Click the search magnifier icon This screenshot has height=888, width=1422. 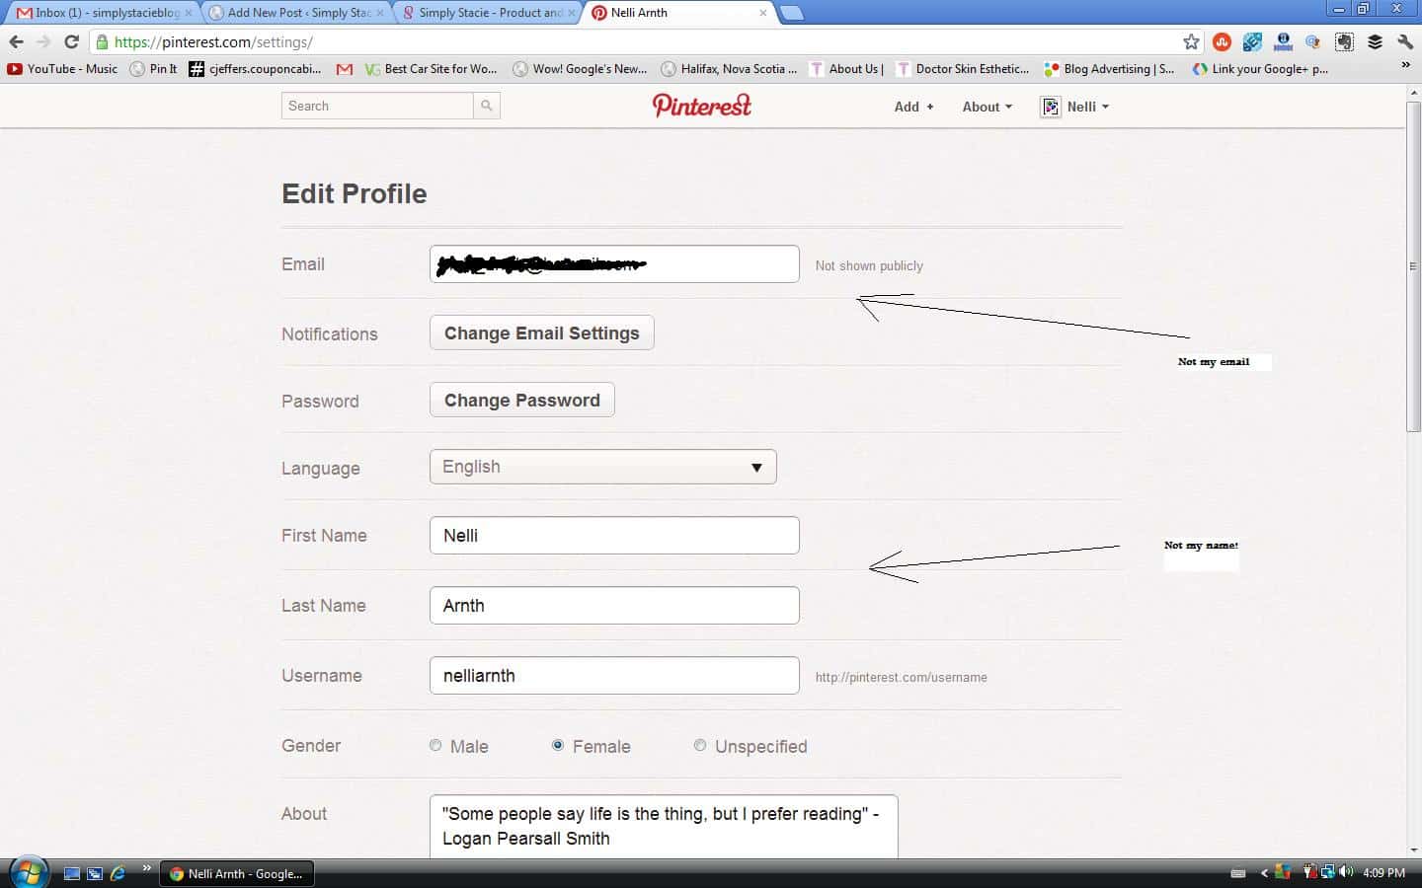(487, 106)
